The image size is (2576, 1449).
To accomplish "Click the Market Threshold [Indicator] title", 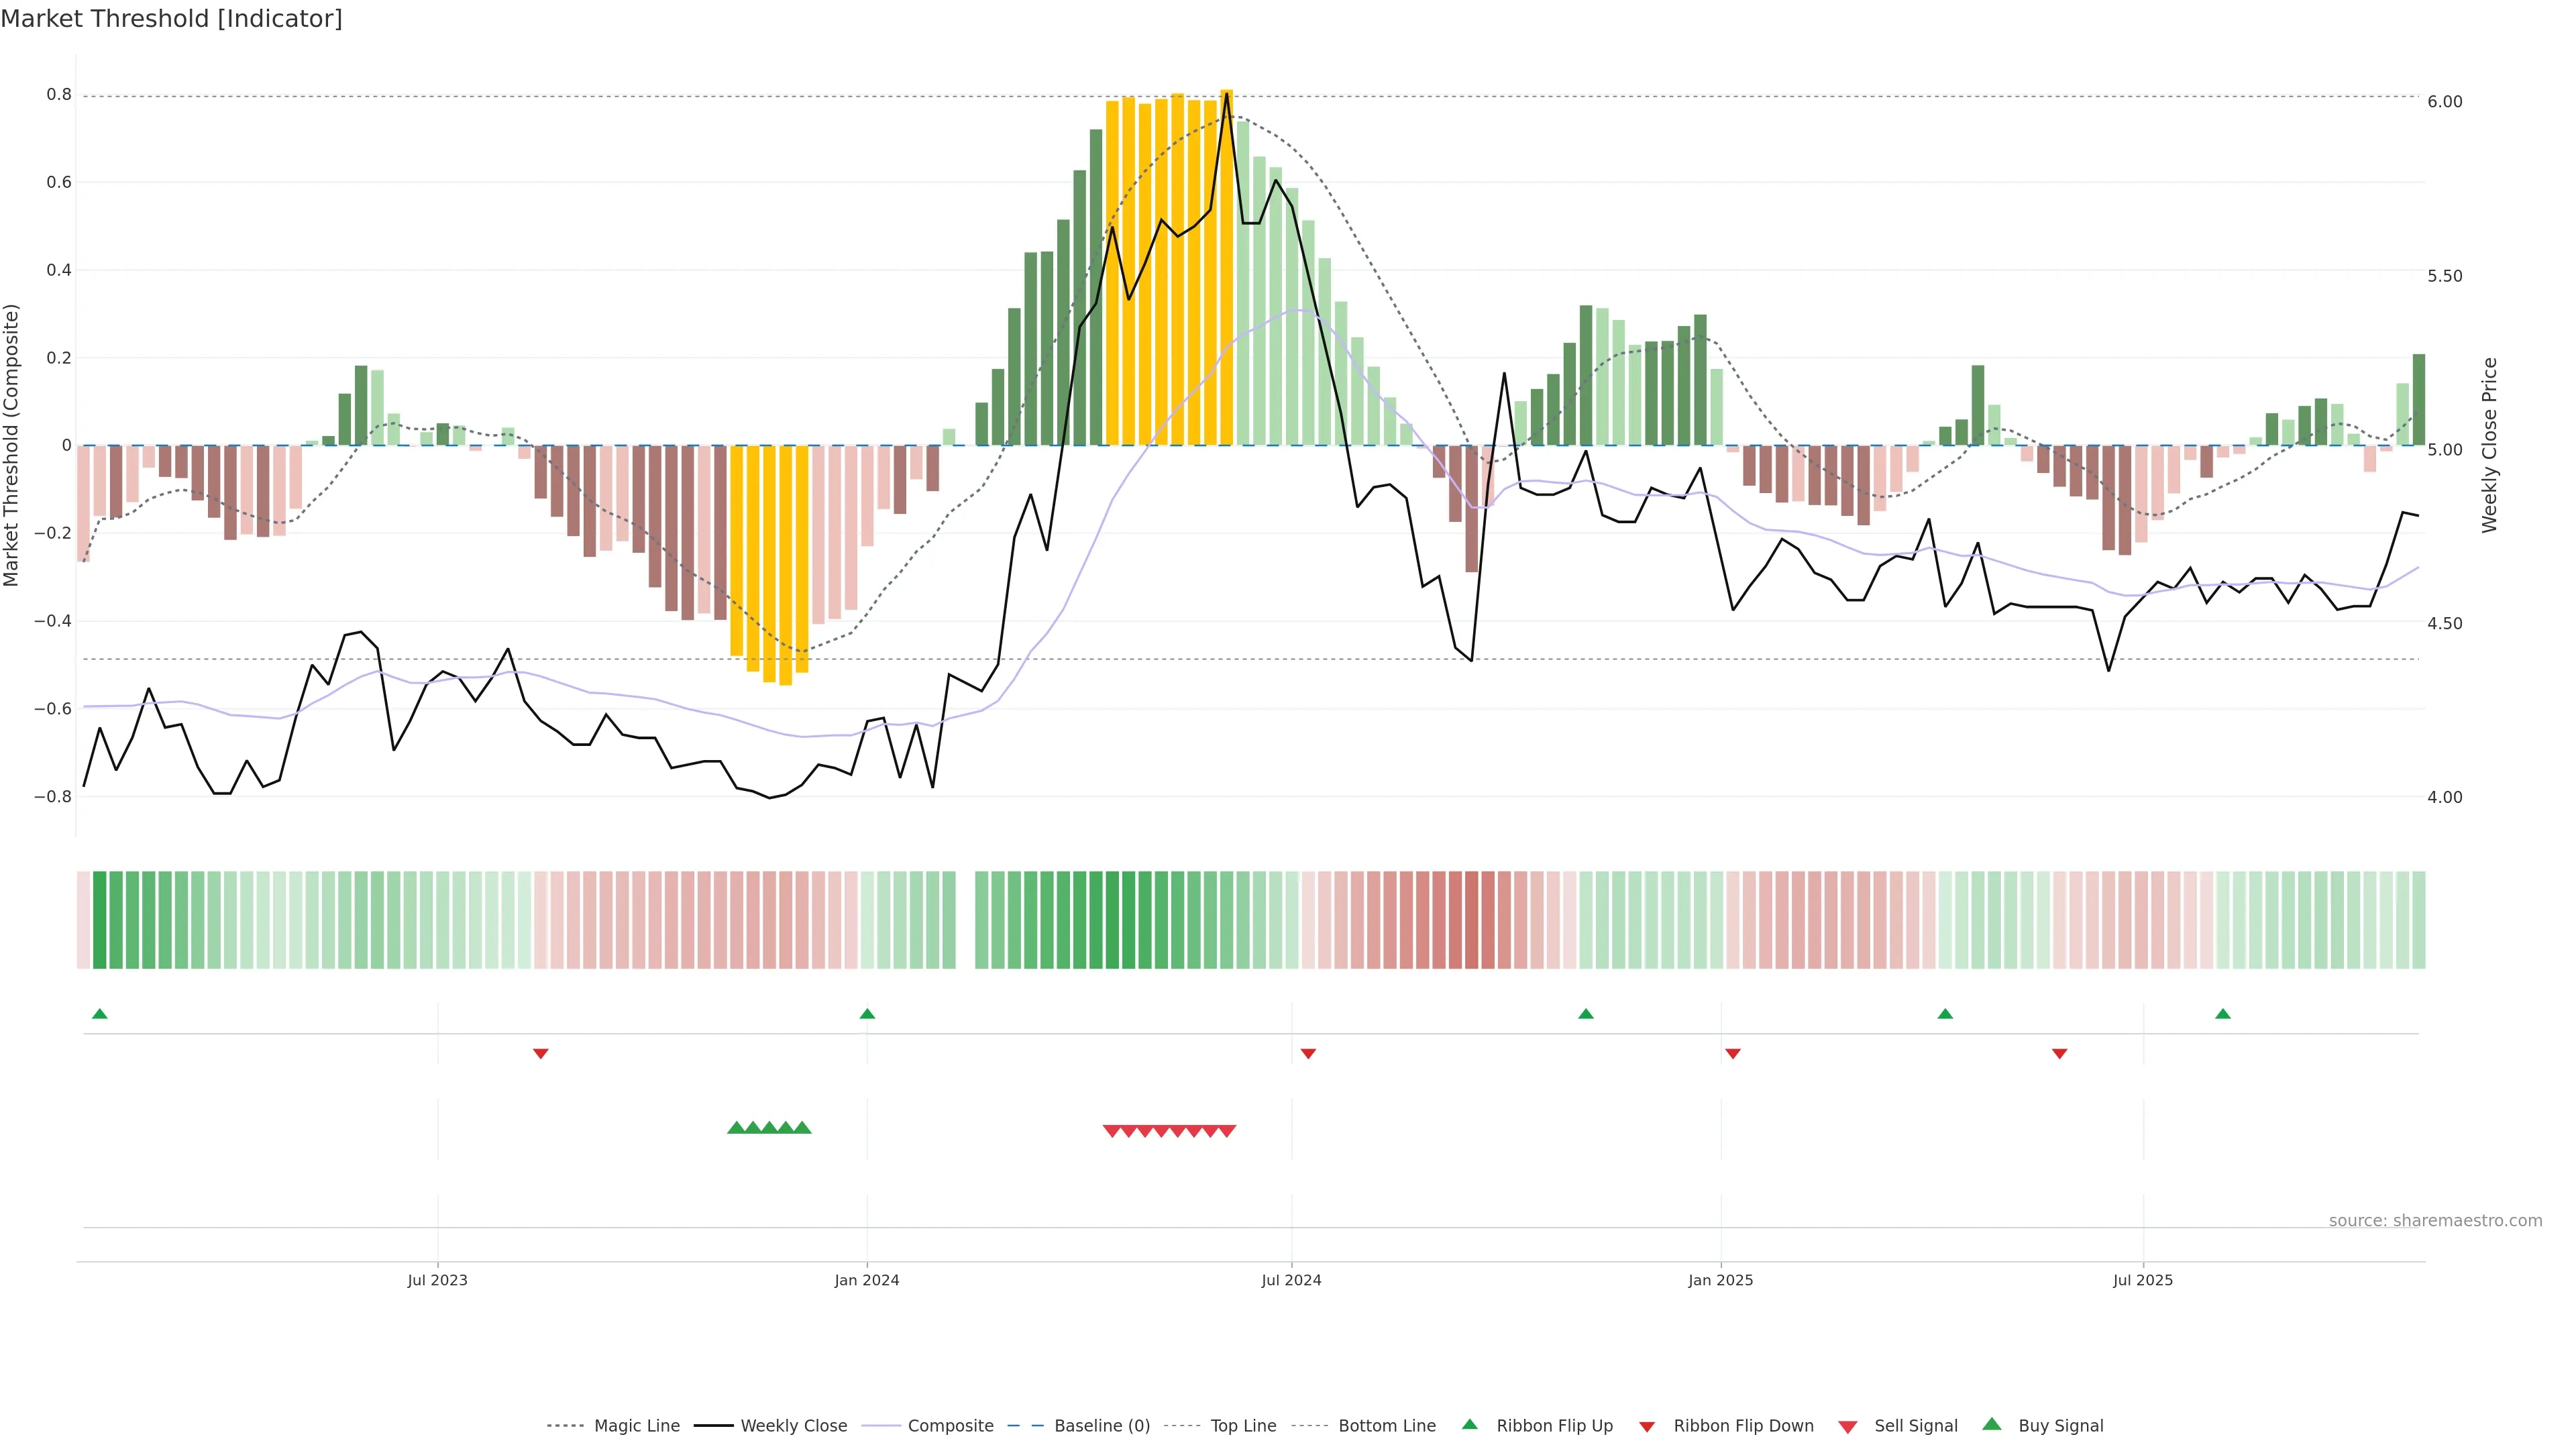I will point(171,19).
